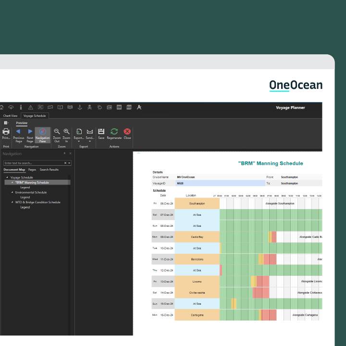
Task: Switch to the Chart View tab
Action: click(x=10, y=116)
